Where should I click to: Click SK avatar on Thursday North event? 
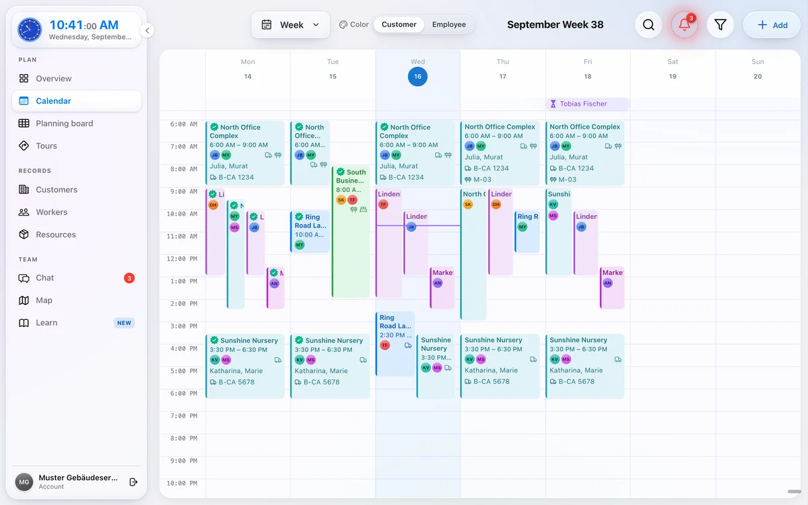pyautogui.click(x=468, y=205)
